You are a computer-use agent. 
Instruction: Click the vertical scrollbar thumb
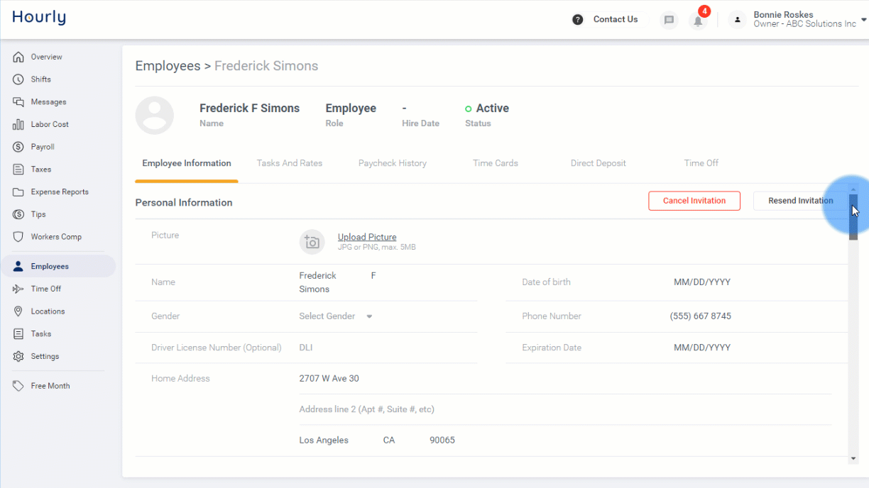[853, 217]
